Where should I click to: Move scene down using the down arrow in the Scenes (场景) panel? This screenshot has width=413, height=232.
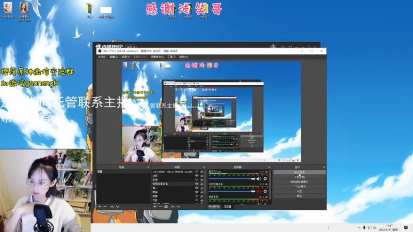click(118, 207)
